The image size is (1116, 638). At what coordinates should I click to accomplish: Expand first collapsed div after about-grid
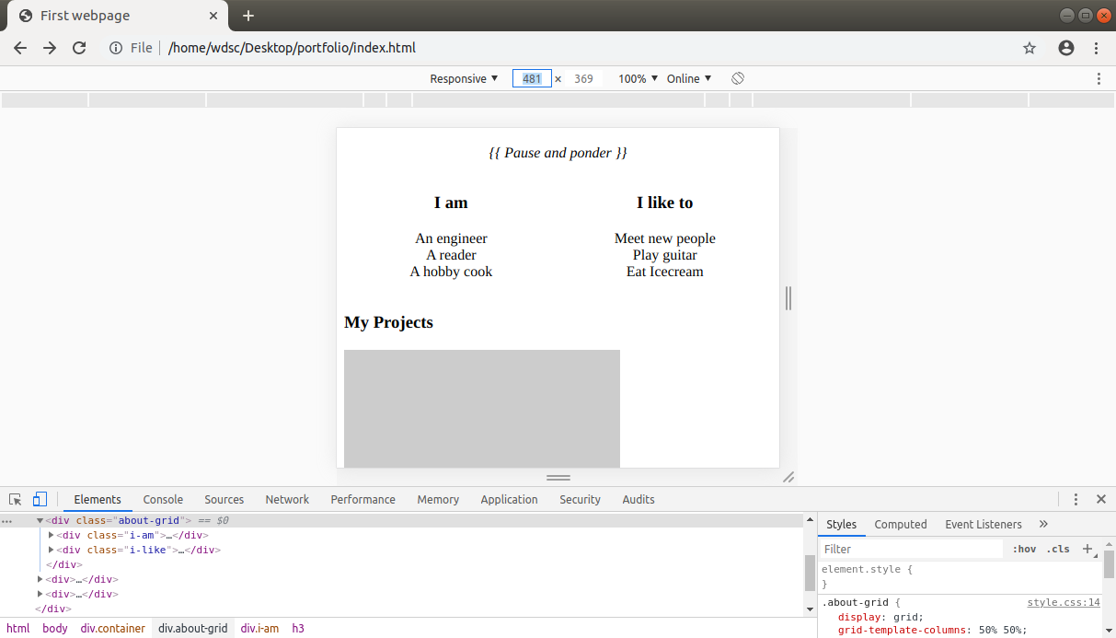[x=40, y=579]
